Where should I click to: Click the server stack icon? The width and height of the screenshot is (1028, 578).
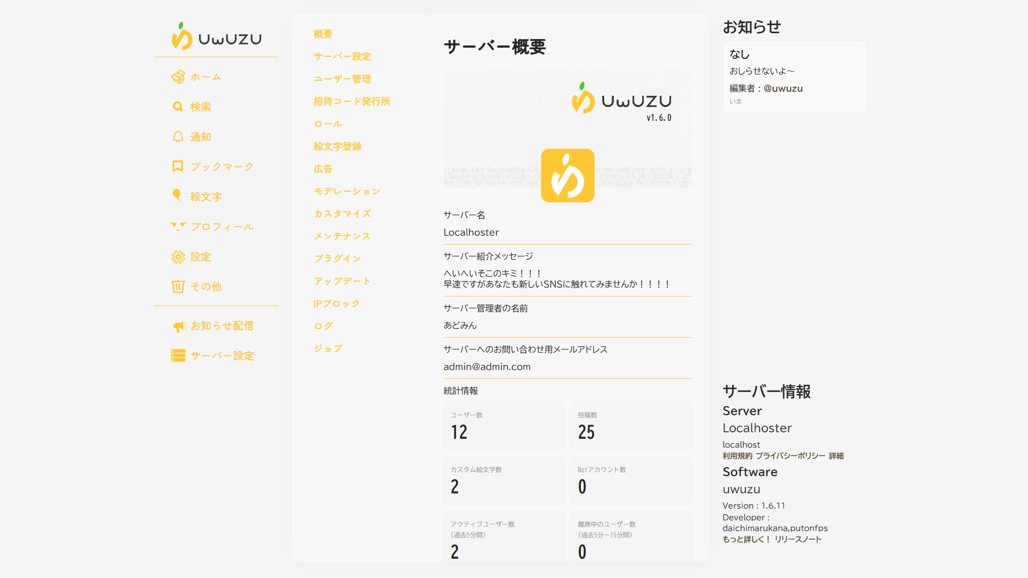click(178, 356)
